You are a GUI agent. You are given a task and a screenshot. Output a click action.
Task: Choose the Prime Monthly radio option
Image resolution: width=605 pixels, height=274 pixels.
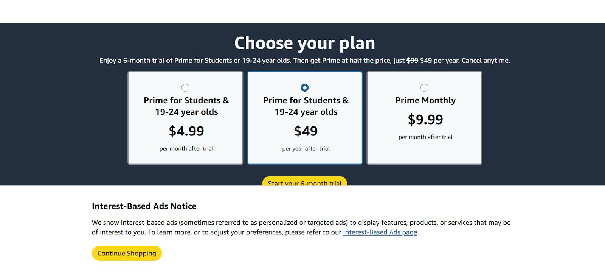coord(424,88)
